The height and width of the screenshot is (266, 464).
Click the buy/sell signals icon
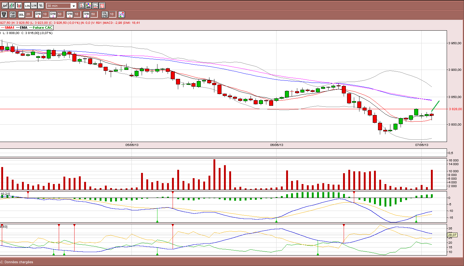coord(122,14)
